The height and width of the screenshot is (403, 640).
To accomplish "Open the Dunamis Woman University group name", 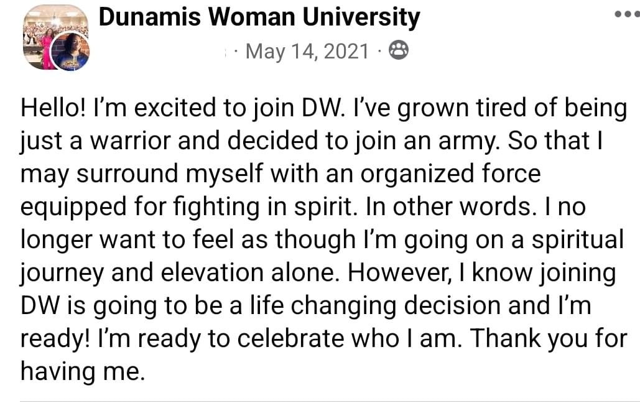I will tap(259, 17).
